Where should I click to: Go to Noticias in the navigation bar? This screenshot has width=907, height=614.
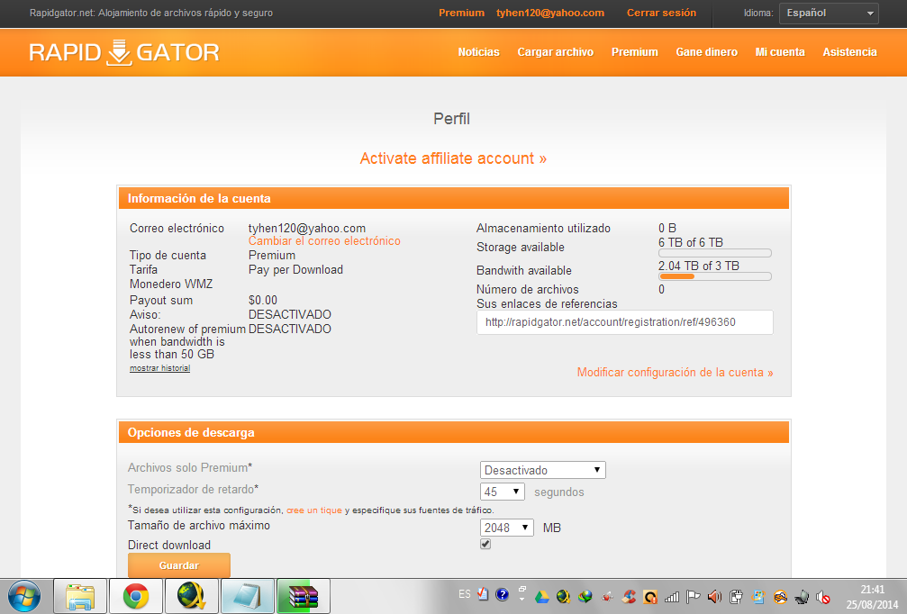478,52
